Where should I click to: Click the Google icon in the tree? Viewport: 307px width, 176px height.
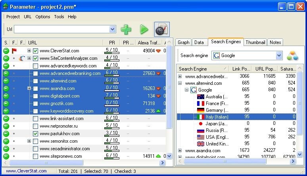coord(194,90)
